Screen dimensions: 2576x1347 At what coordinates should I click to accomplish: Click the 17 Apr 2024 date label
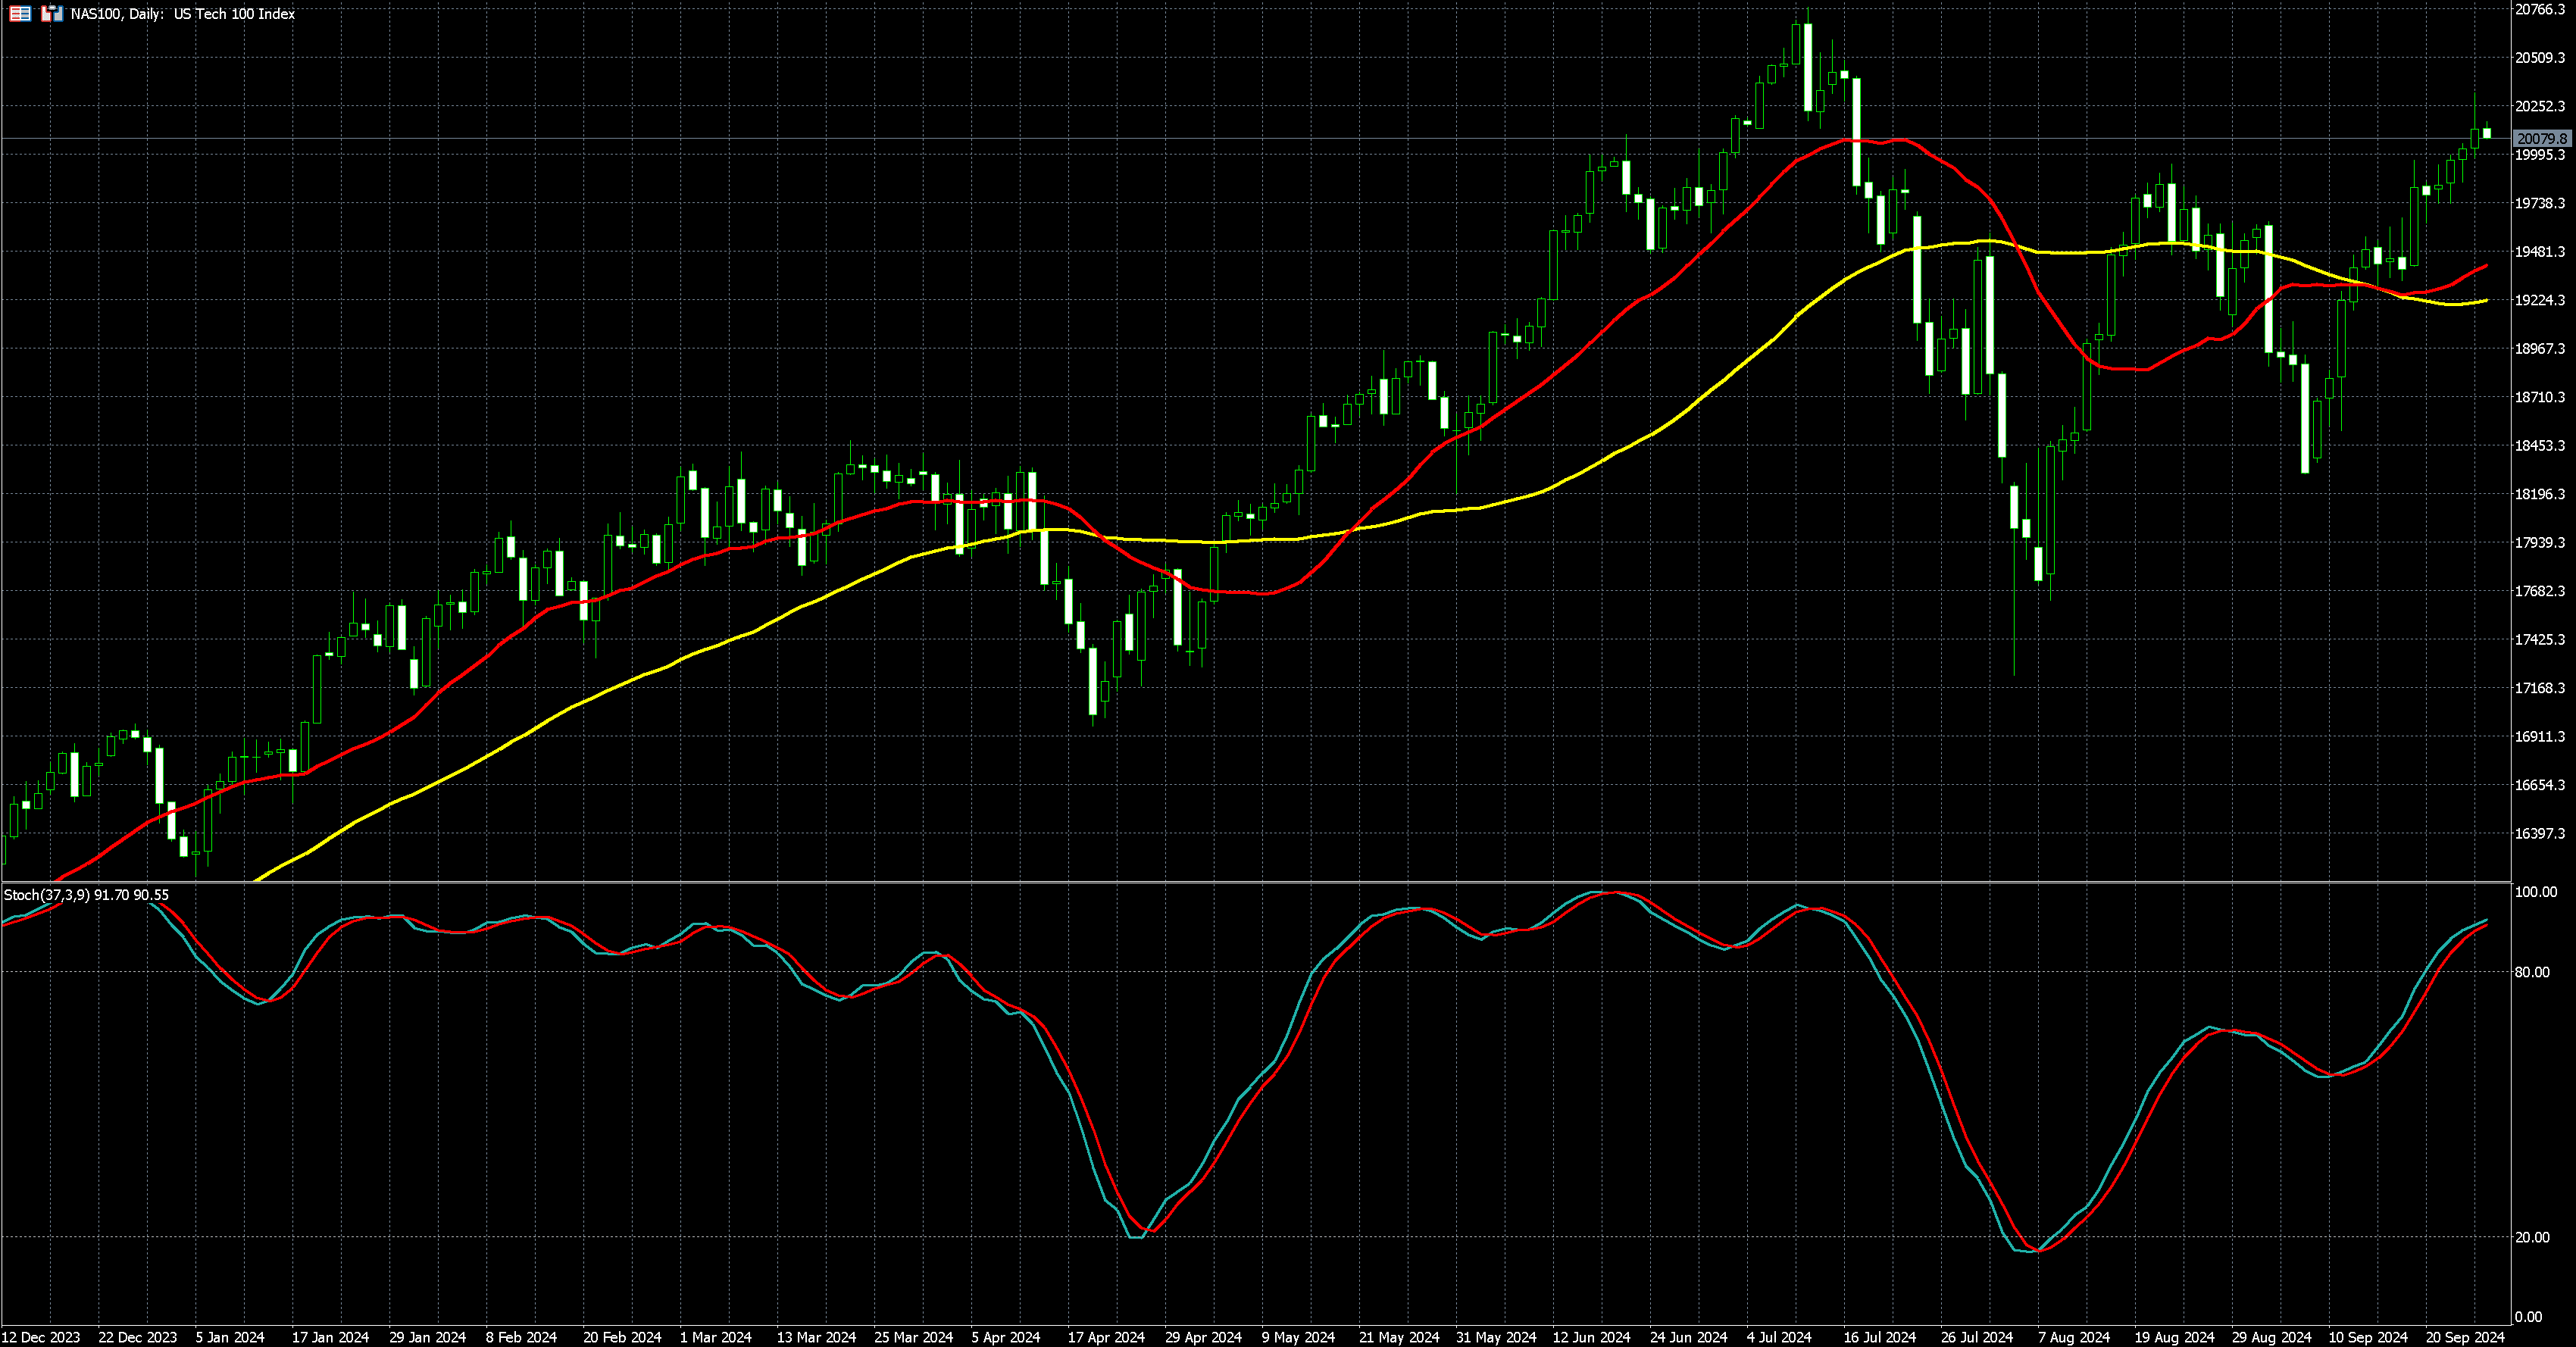(1106, 1337)
